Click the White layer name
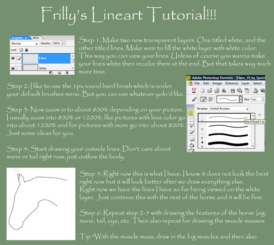274x245 pixels. coord(42,68)
